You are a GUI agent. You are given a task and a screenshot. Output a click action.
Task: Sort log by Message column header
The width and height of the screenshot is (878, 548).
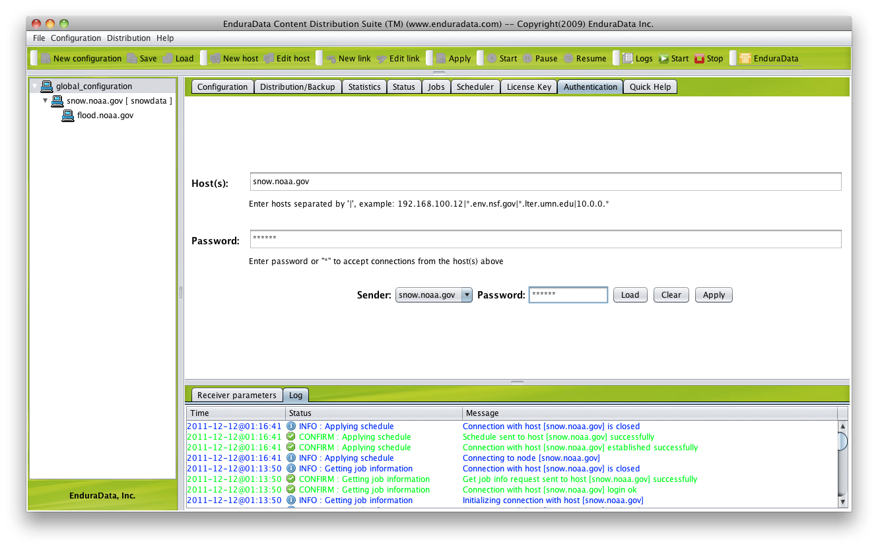(650, 413)
